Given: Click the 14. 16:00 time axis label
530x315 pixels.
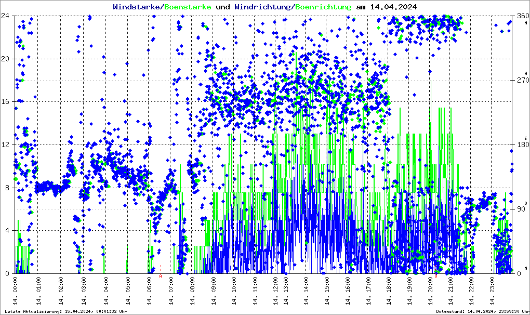Looking at the screenshot, I should pos(348,291).
